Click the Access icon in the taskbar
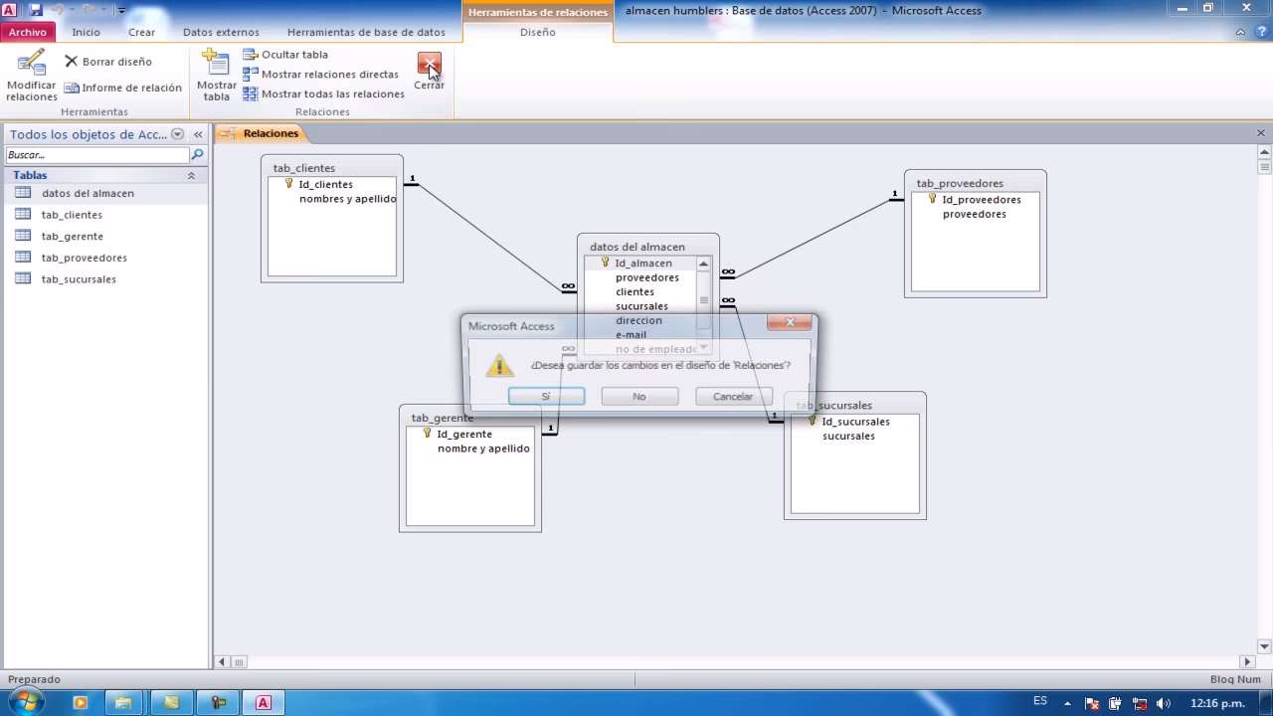1273x716 pixels. tap(264, 703)
